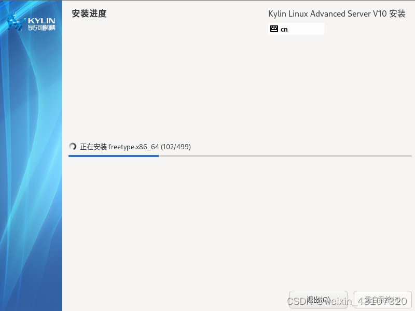415x311 pixels.
Task: Open the cn keyboard layout selector
Action: pyautogui.click(x=296, y=29)
